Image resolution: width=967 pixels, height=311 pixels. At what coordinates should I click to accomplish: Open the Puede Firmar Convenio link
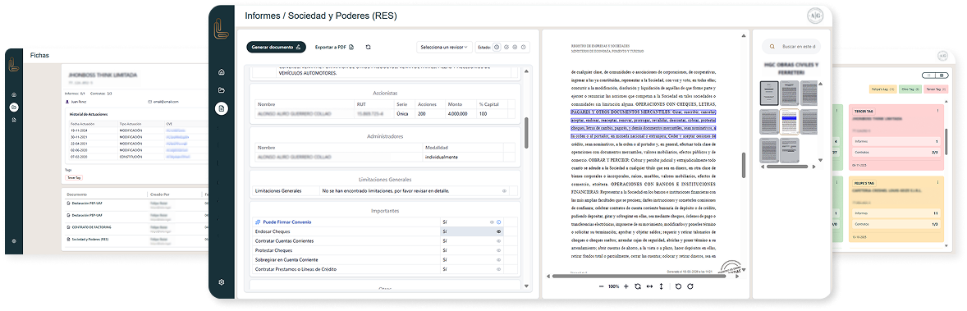coord(286,222)
